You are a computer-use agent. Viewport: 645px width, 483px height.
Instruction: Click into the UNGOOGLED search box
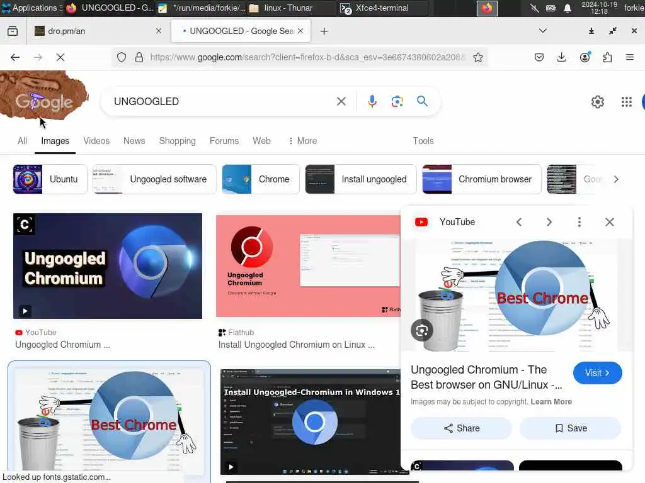pyautogui.click(x=222, y=101)
